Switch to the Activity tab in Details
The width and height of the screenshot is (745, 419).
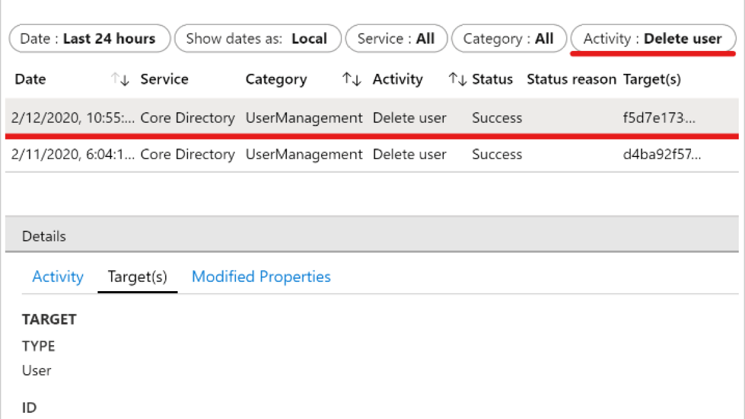pyautogui.click(x=58, y=277)
